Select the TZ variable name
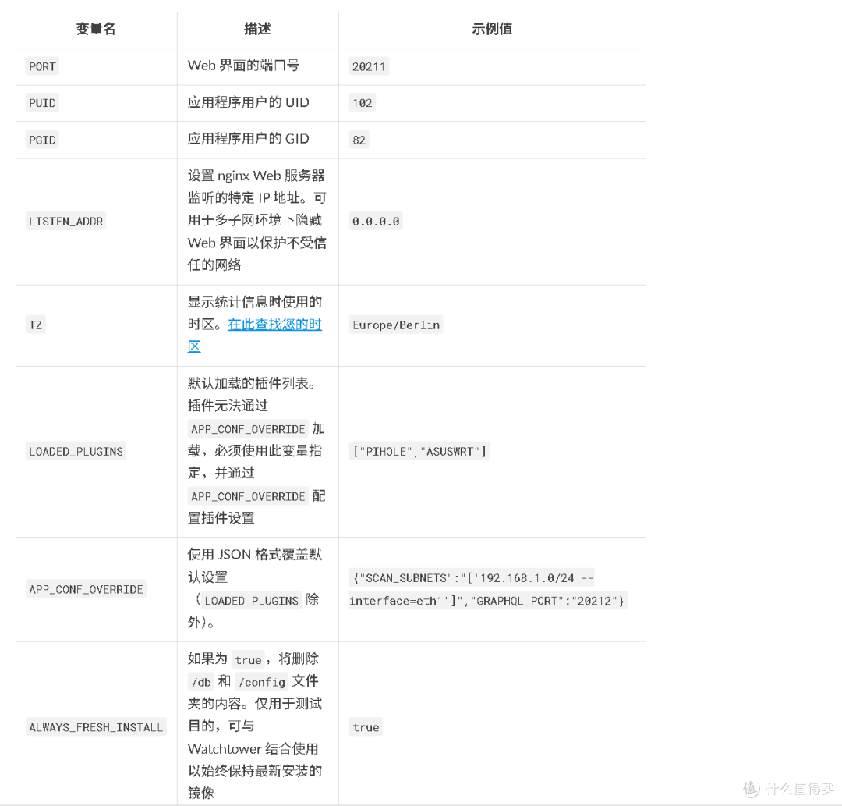842x806 pixels. [x=35, y=325]
